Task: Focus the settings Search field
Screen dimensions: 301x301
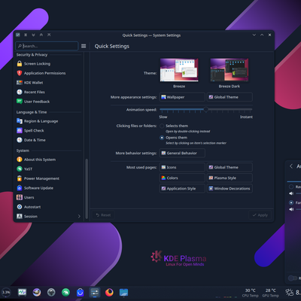Action: (x=47, y=46)
